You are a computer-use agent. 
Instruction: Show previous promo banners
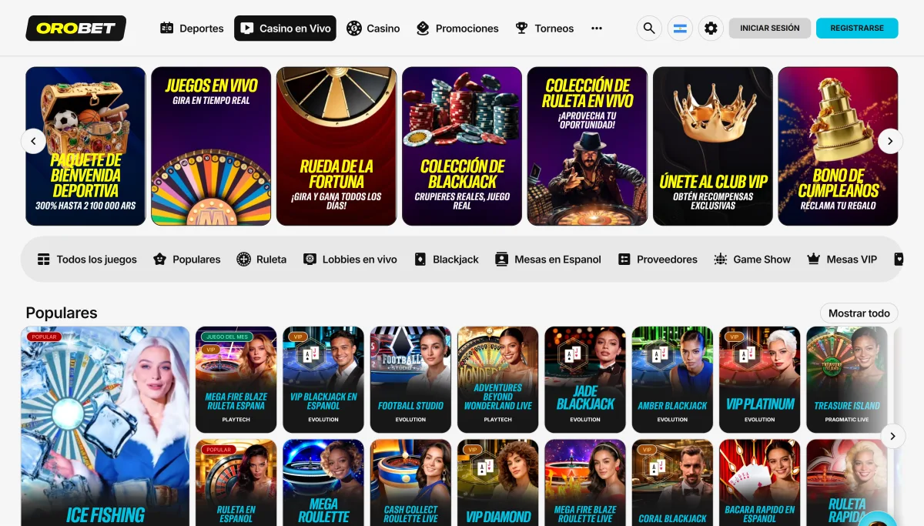33,141
